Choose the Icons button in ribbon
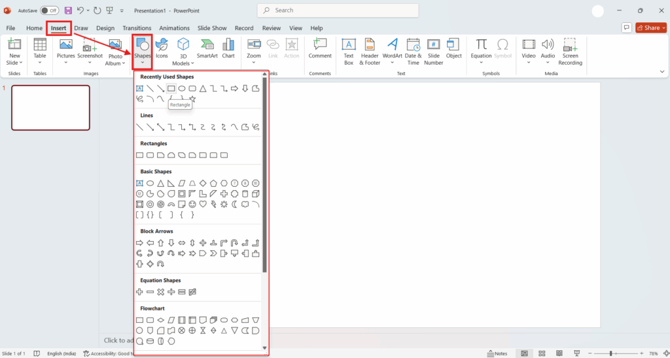The width and height of the screenshot is (670, 358). point(162,48)
